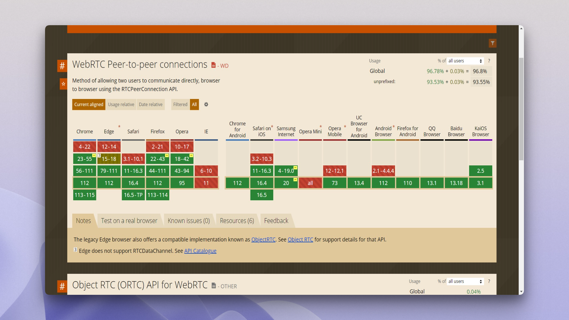Screen dimensions: 569x320
Task: Enable the Filtered browser view
Action: tap(180, 104)
